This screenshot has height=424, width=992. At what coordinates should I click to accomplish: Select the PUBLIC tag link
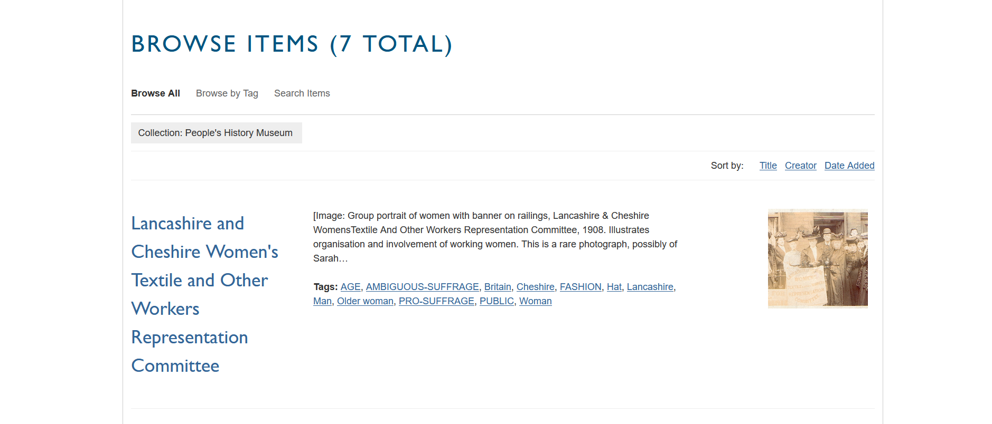point(497,301)
